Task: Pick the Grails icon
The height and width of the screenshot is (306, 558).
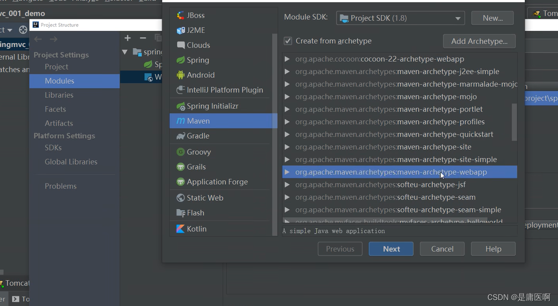Action: [x=181, y=167]
